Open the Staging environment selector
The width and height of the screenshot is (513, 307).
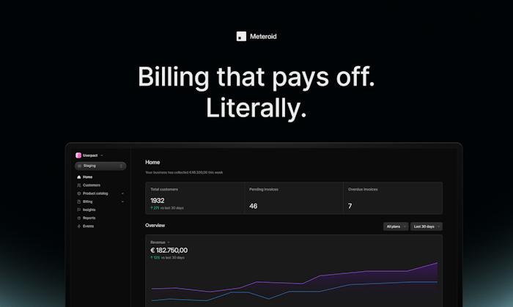tap(100, 166)
